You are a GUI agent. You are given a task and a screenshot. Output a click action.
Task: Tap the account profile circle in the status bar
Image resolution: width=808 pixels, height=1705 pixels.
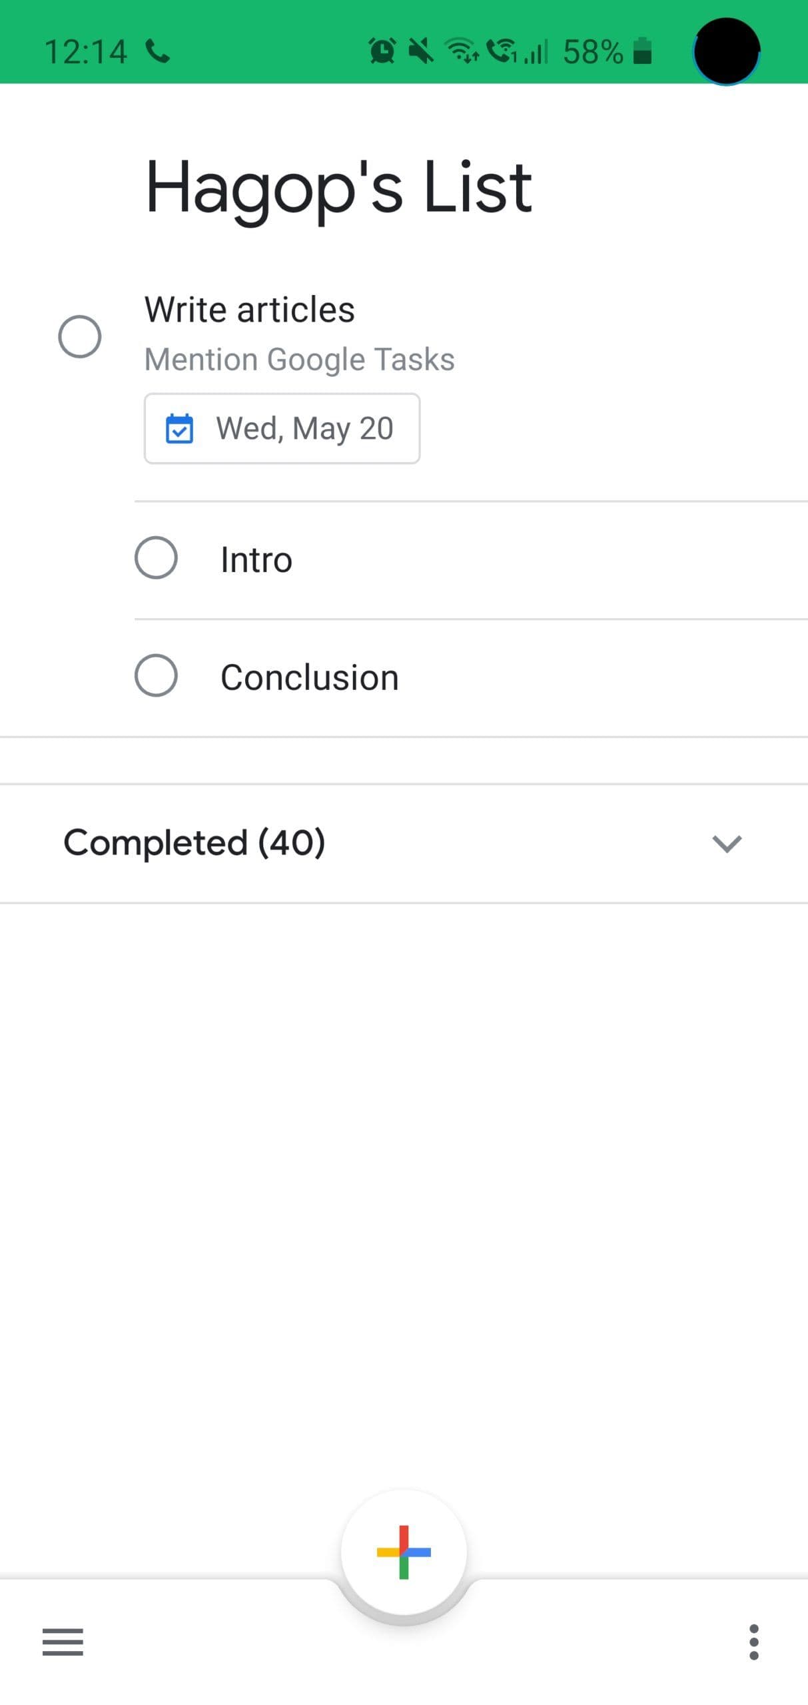coord(725,50)
